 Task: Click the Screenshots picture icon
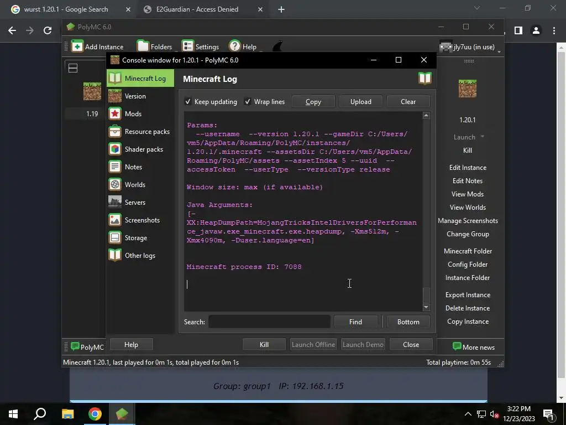pos(115,220)
